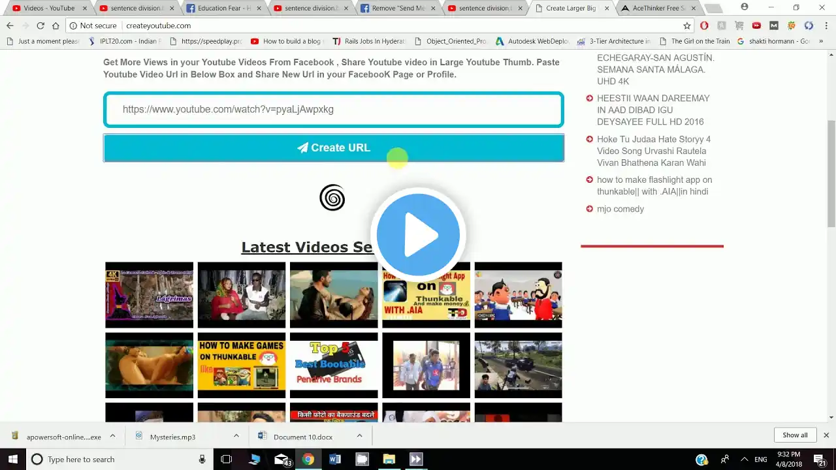
Task: Open the 'Rails Jobs In Hyderabad' bookmark
Action: pos(369,41)
